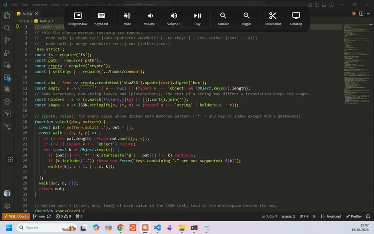
Task: Change end of line via LF
Action: (x=314, y=216)
